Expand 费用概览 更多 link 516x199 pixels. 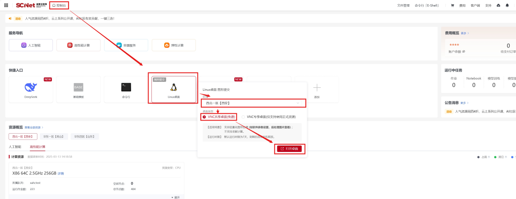coord(465,33)
